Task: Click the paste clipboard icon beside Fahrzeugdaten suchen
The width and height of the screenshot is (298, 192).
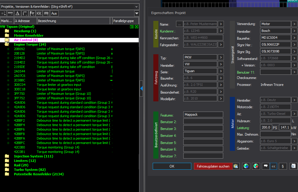Action: [x=236, y=166]
